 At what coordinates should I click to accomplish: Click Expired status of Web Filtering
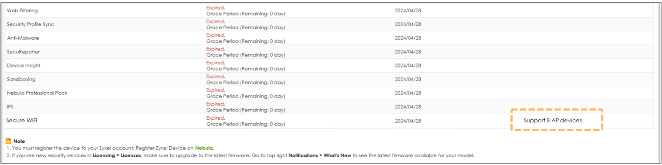pyautogui.click(x=216, y=7)
